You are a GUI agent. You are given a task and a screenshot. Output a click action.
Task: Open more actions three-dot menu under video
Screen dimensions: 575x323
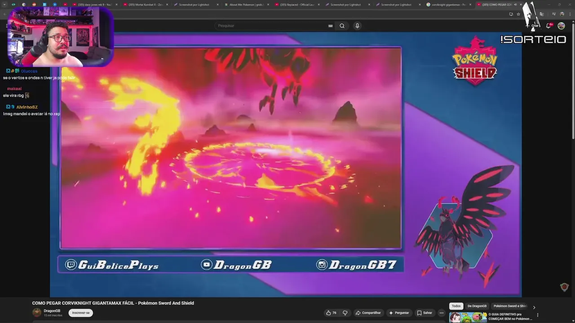click(x=442, y=313)
